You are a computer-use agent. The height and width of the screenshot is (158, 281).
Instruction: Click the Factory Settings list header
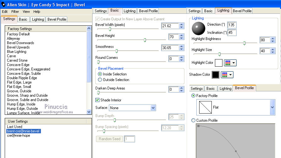click(46, 29)
